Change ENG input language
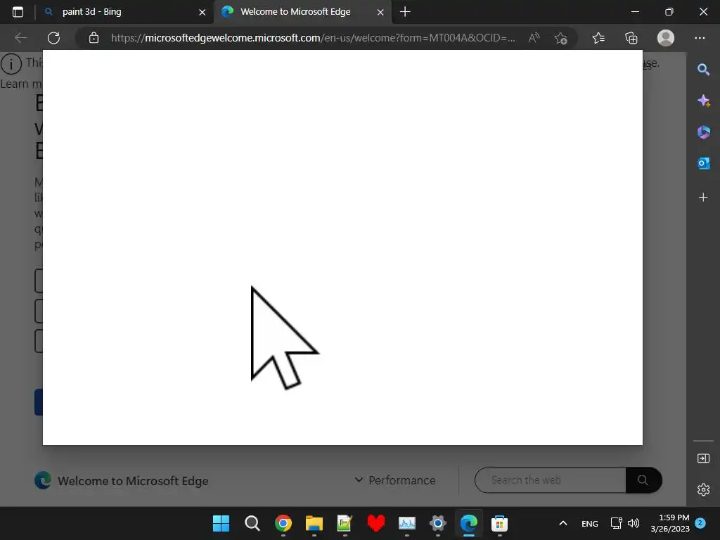720x540 pixels. 590,523
